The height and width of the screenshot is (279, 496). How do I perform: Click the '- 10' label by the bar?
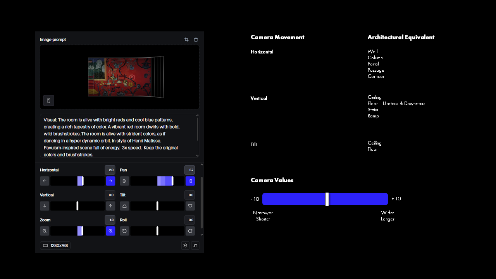255,199
